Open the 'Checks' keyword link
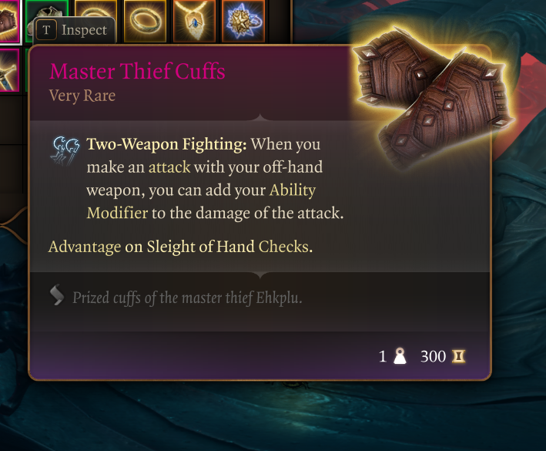The width and height of the screenshot is (546, 451). [x=283, y=247]
